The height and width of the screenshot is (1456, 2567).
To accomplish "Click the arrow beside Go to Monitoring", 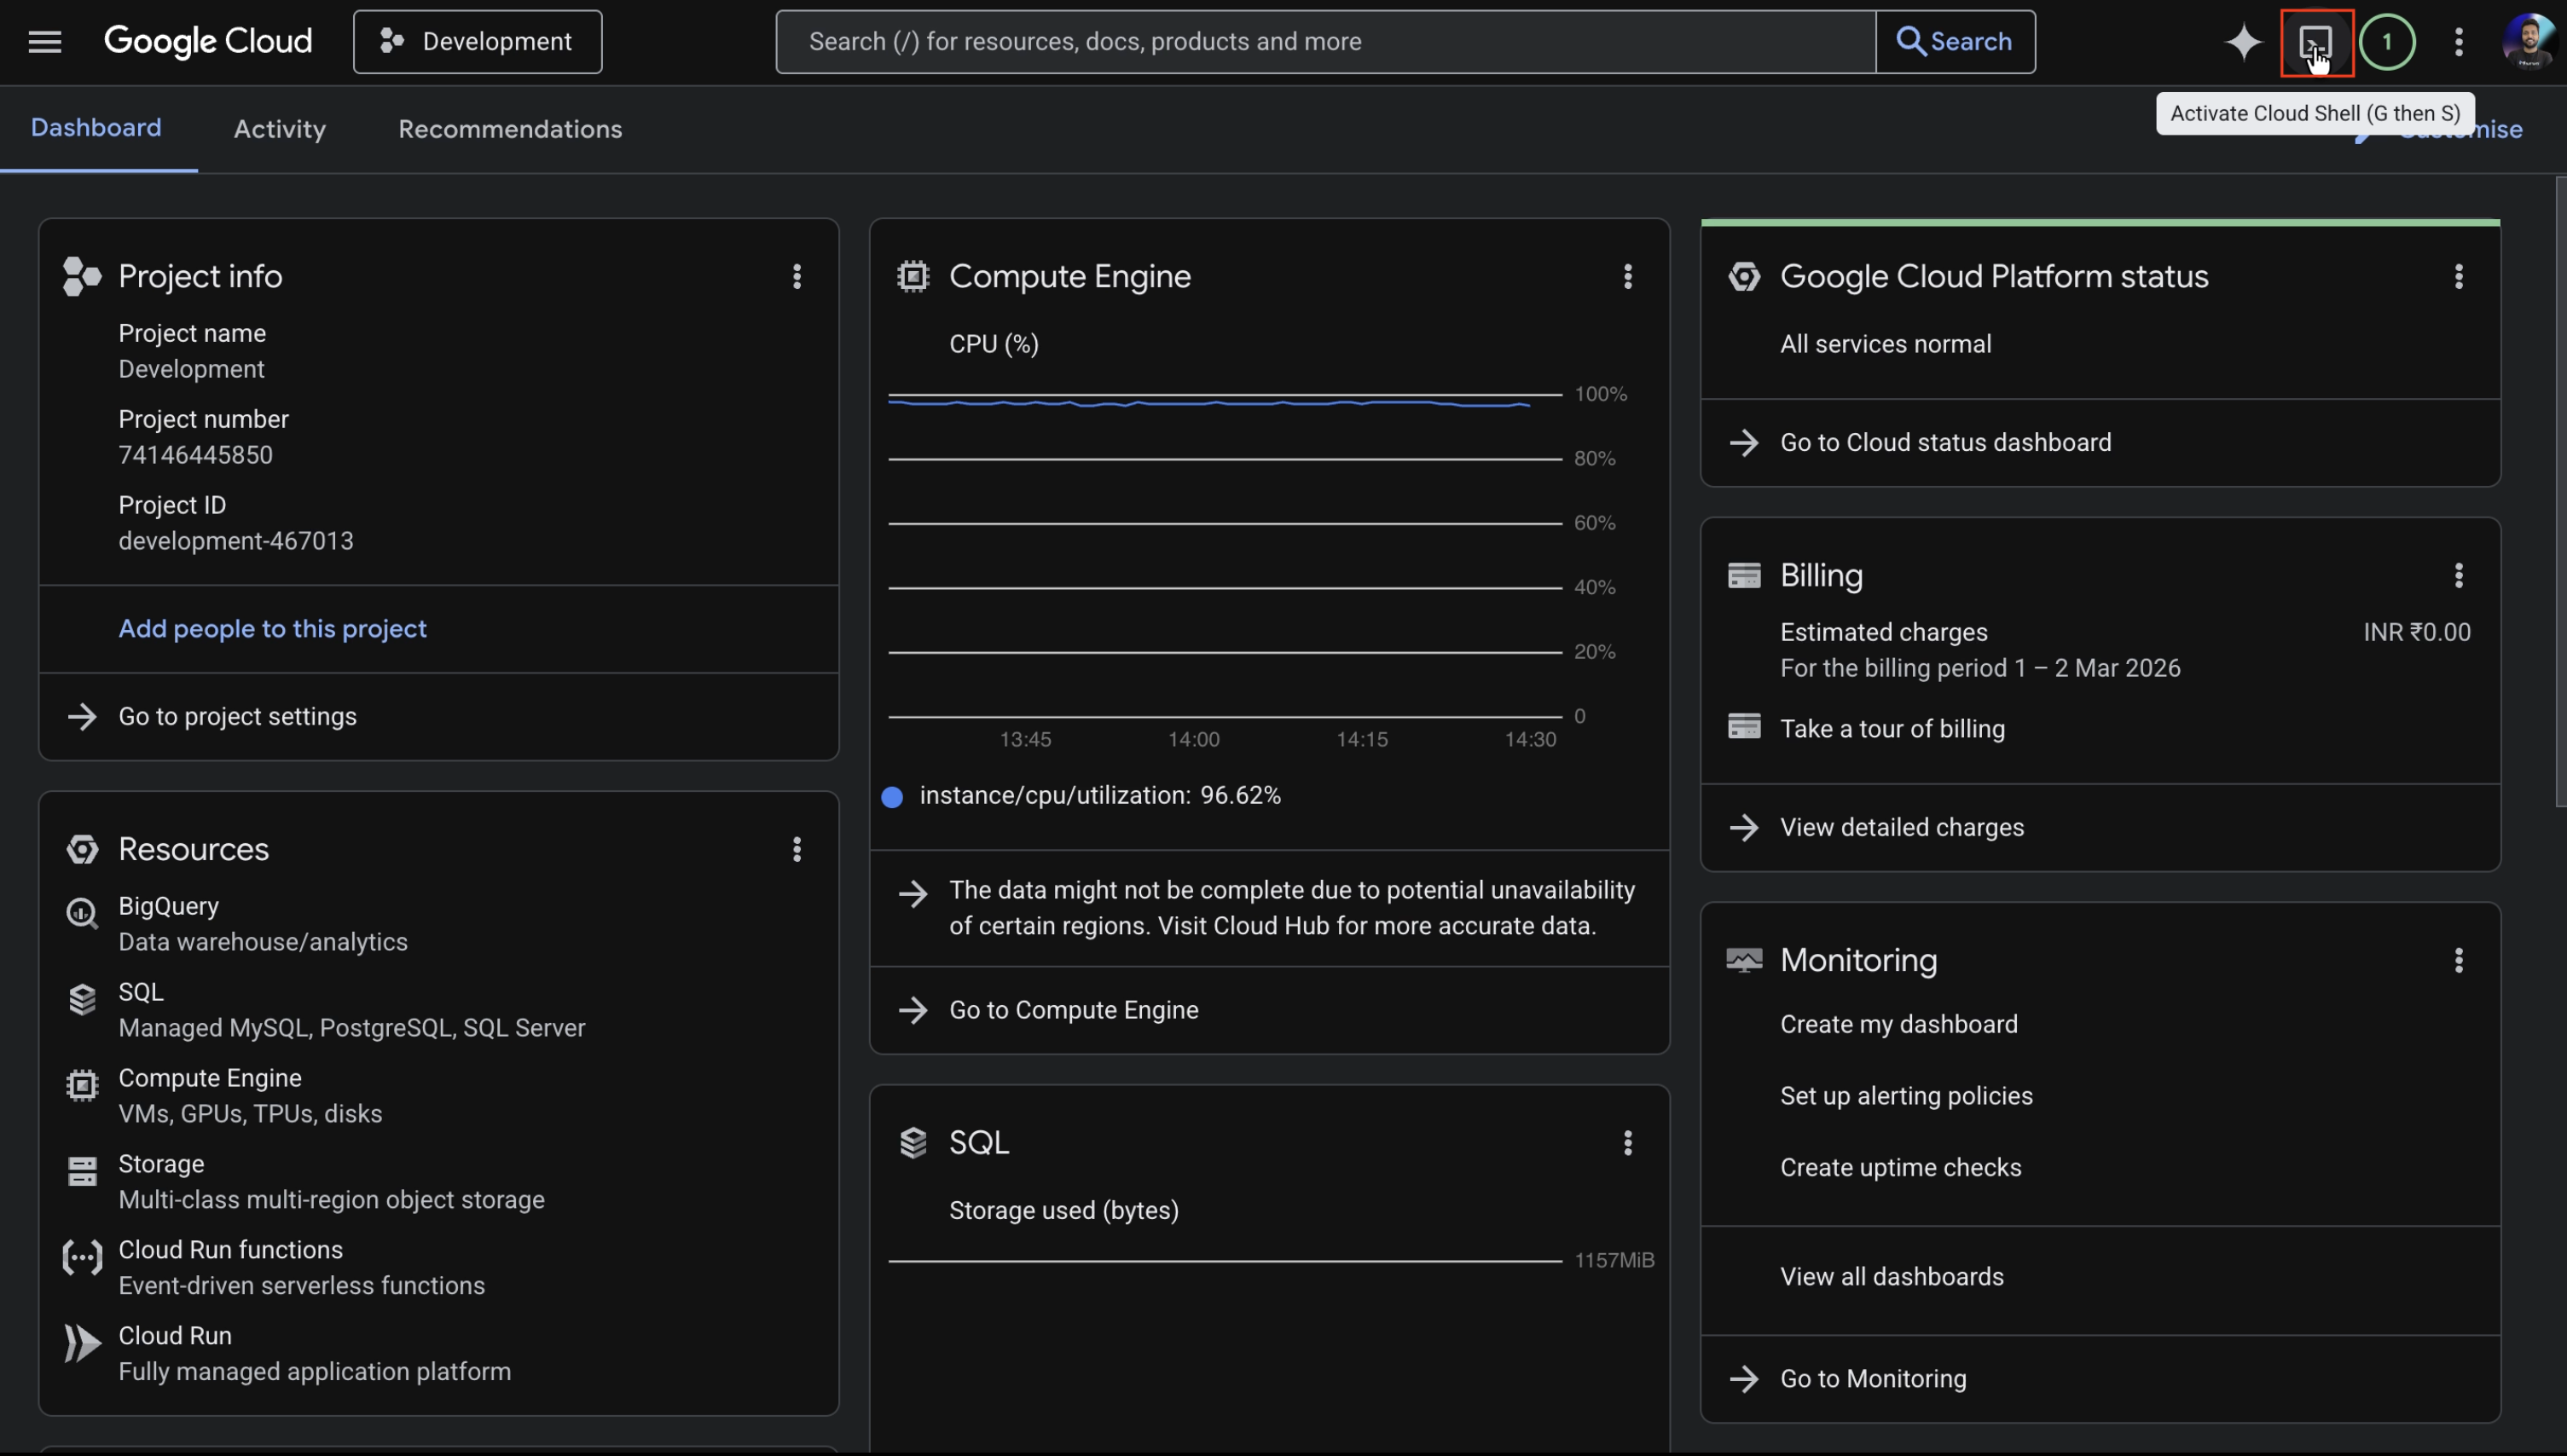I will (1744, 1378).
